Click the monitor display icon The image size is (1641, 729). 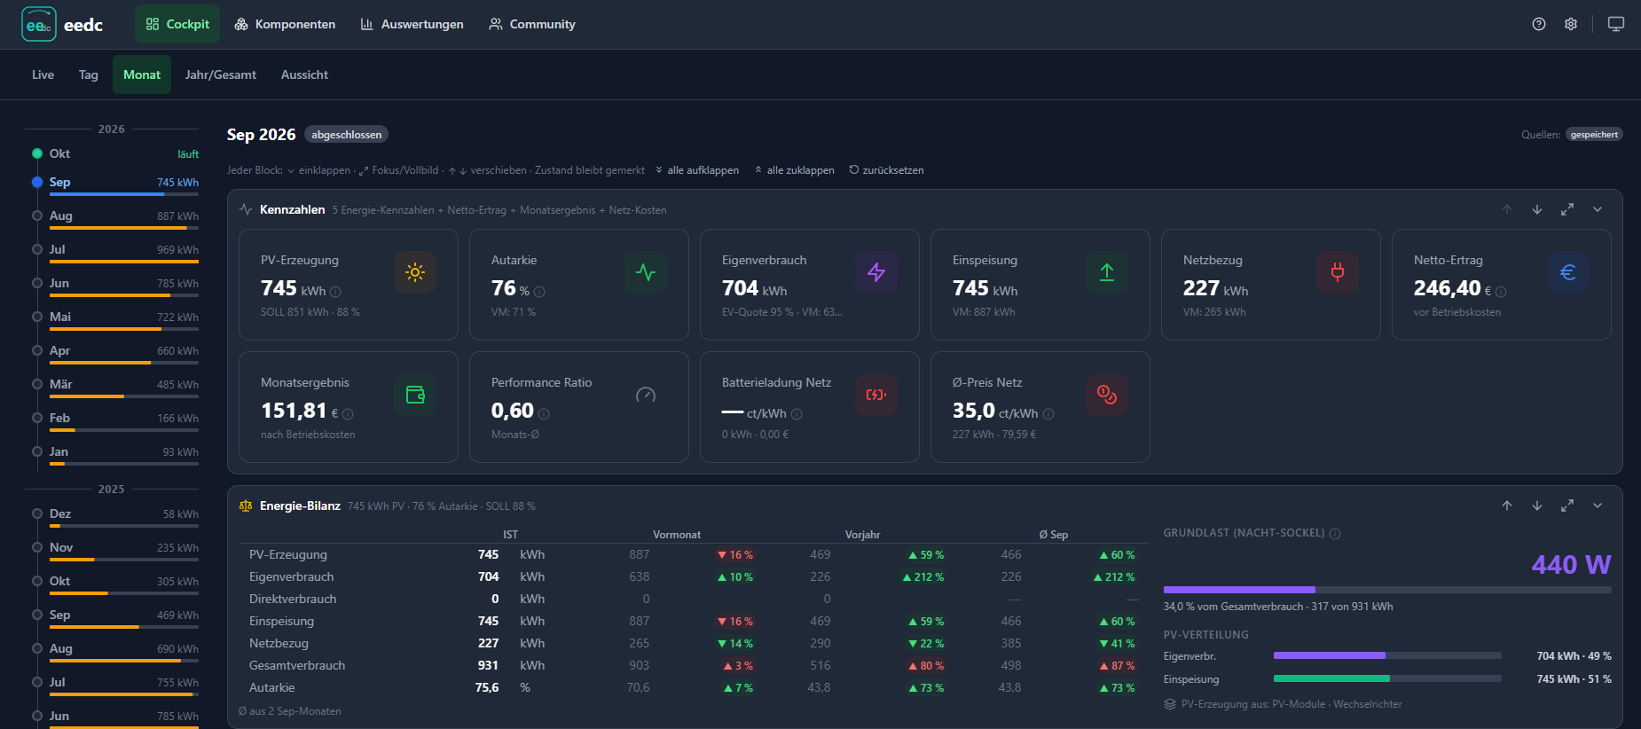(1616, 24)
